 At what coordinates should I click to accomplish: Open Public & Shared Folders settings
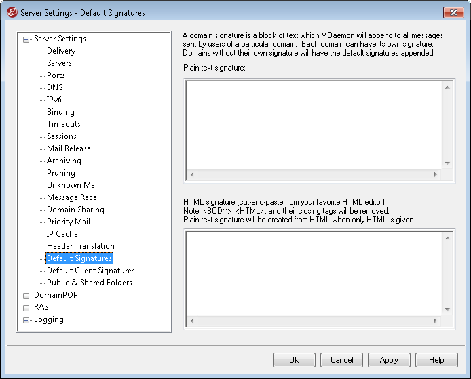89,283
